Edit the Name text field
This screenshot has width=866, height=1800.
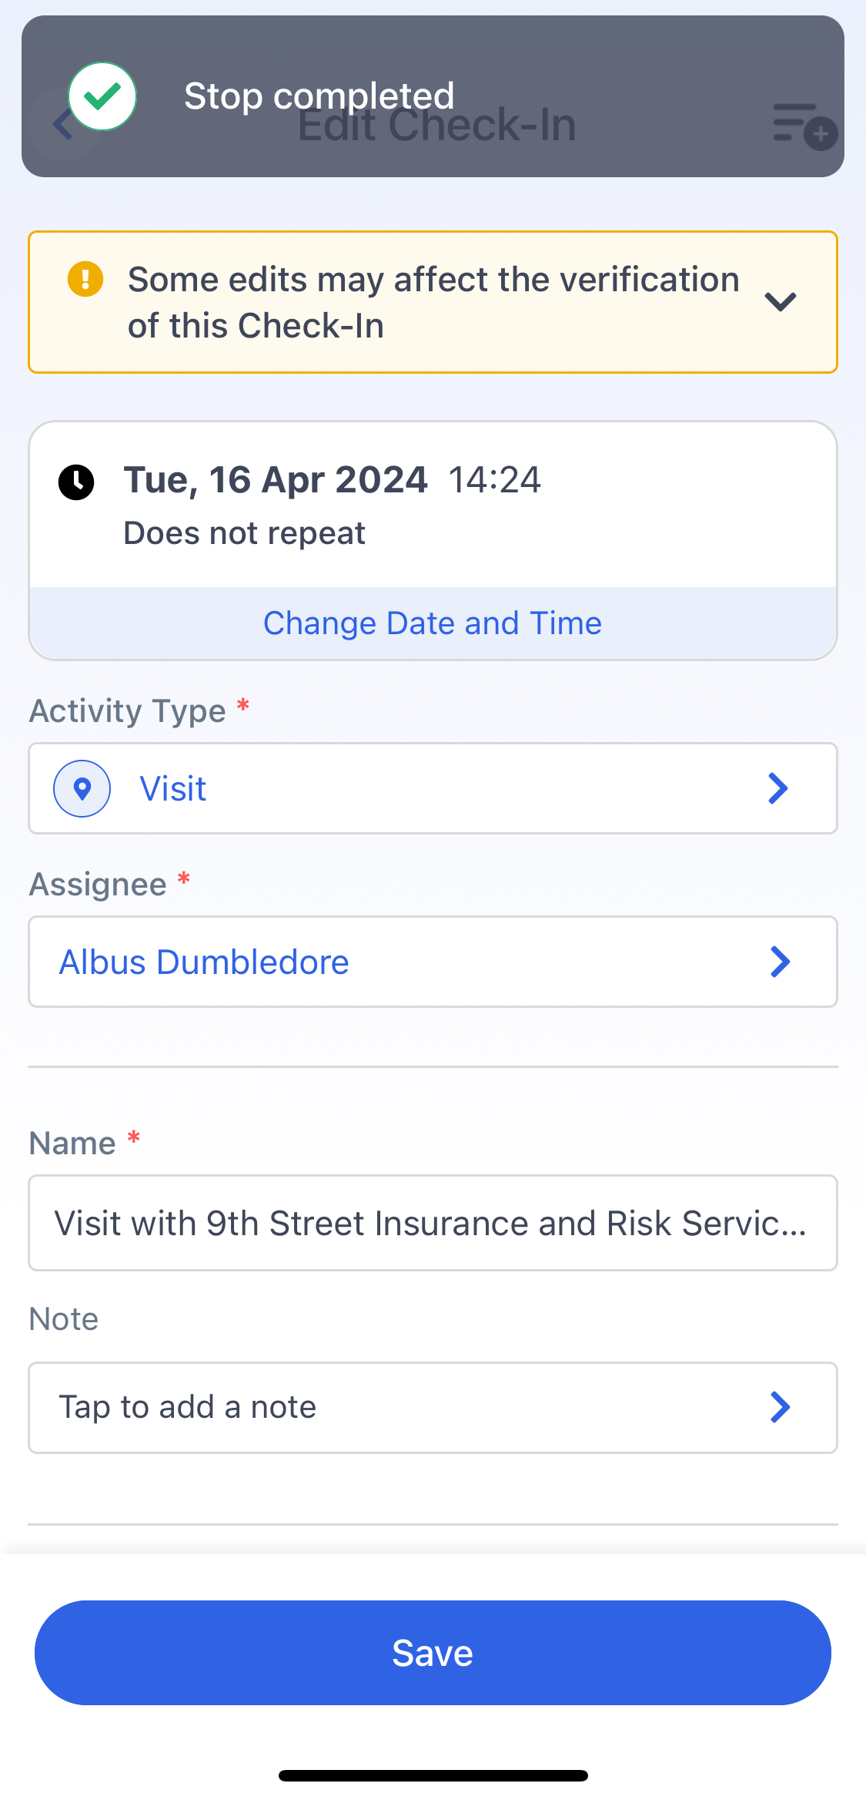click(433, 1223)
